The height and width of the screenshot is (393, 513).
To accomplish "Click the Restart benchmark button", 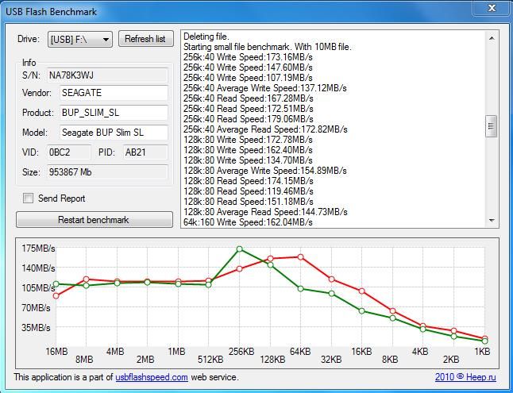I will click(x=94, y=220).
